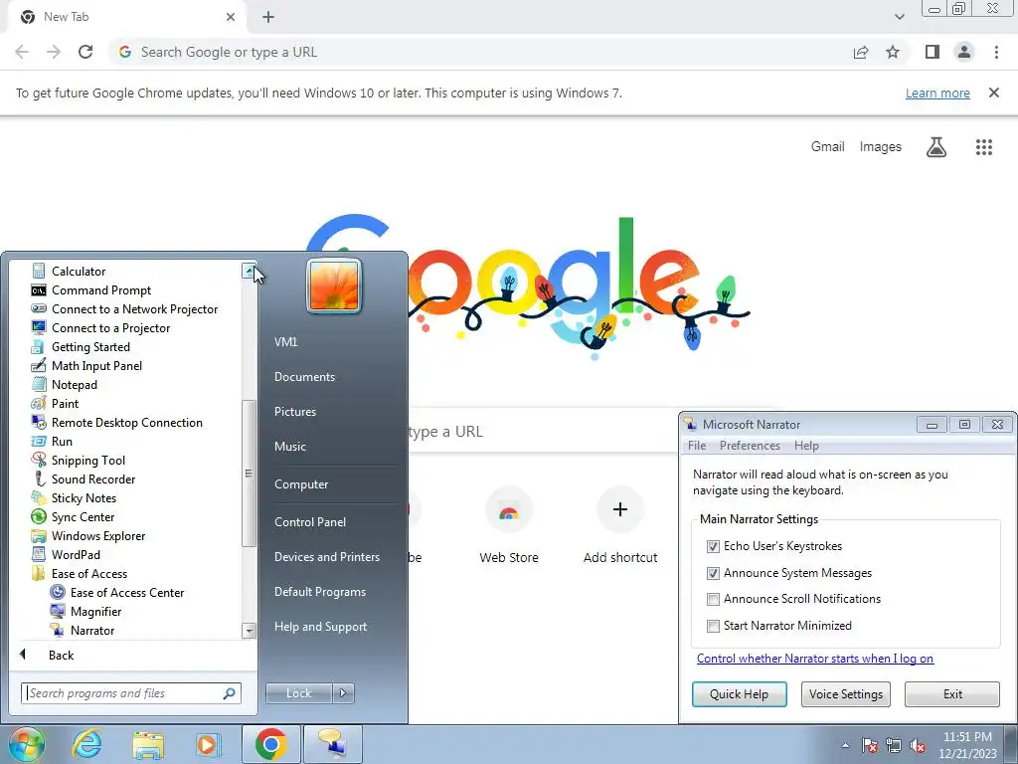Open link controlling Narrator start at logon
This screenshot has height=764, width=1018.
[815, 659]
